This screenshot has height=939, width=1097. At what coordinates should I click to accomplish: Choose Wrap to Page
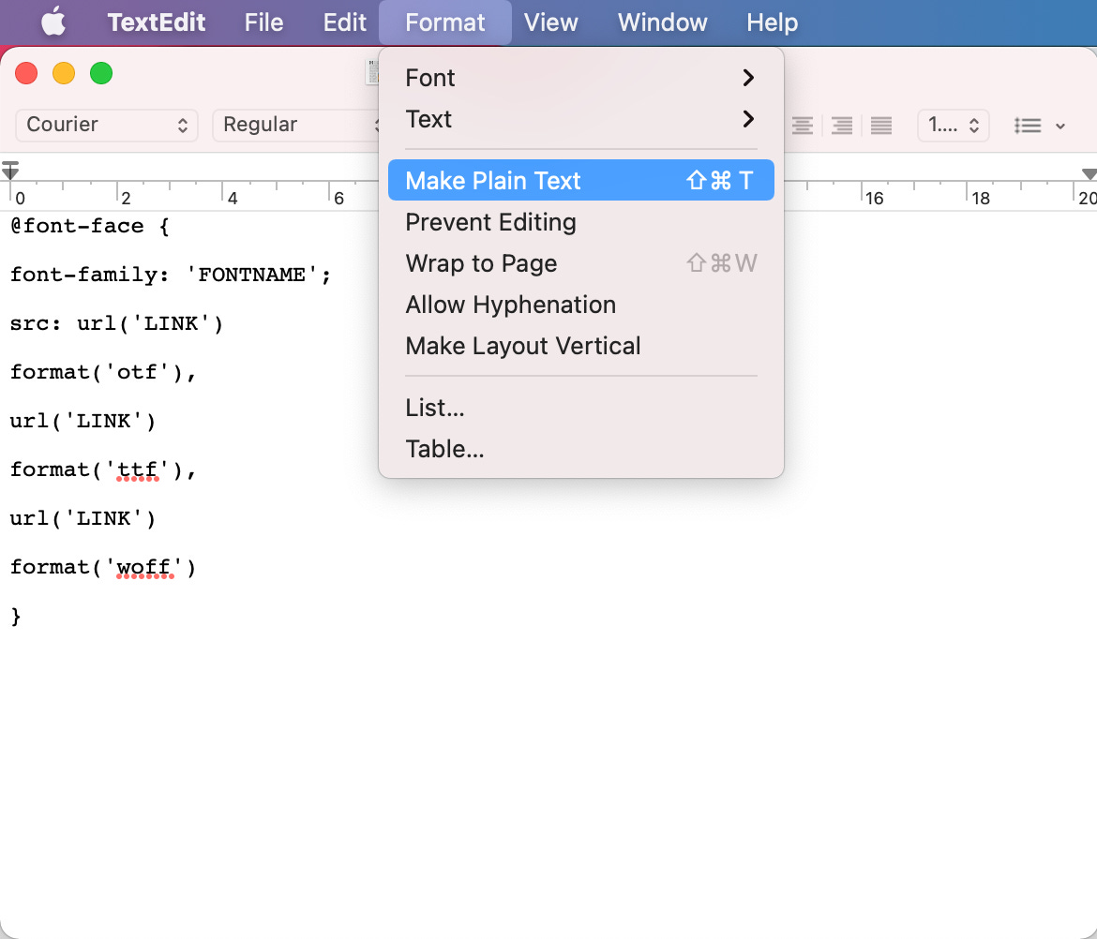click(580, 263)
